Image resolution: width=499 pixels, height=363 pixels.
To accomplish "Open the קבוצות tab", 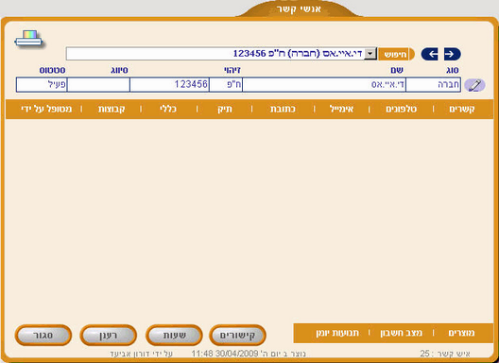I will point(112,110).
